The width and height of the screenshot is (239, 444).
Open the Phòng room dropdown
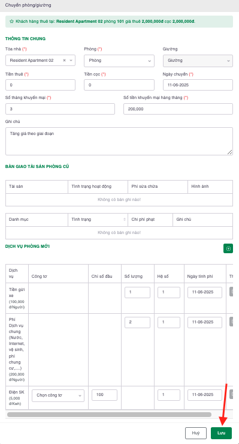tap(119, 61)
